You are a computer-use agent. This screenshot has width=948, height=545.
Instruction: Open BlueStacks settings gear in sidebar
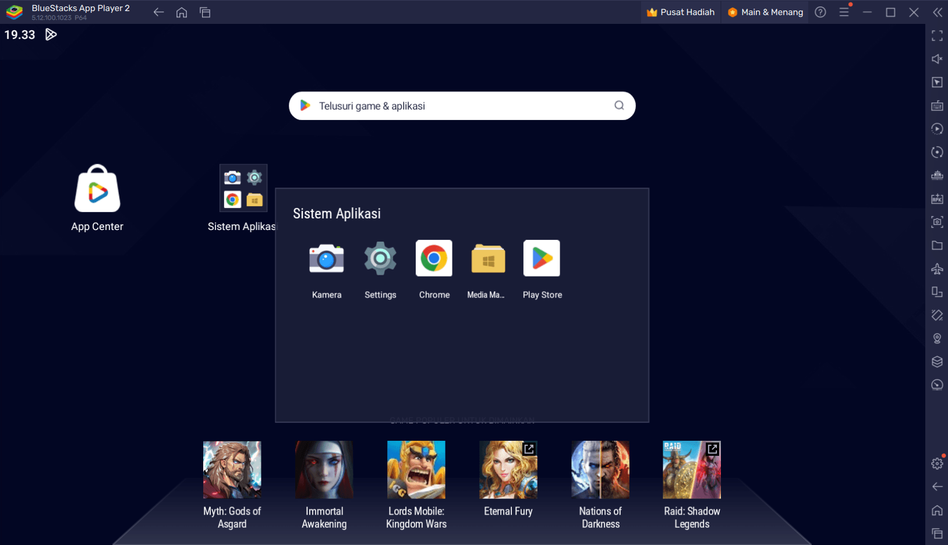coord(937,463)
